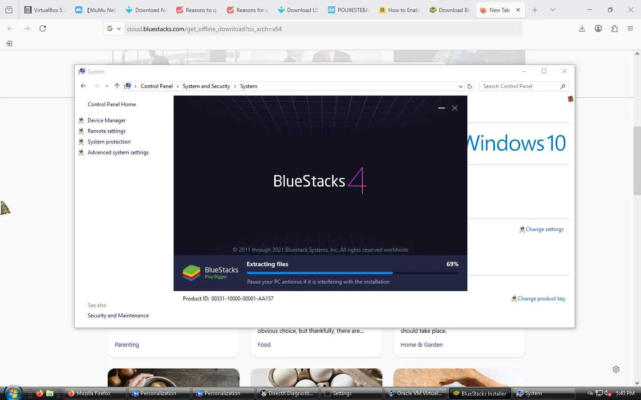
Task: Launch Firefox from the quick launch icon
Action: pos(40,393)
